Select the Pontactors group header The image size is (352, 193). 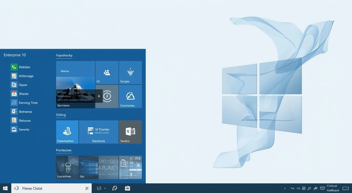[x=64, y=150]
